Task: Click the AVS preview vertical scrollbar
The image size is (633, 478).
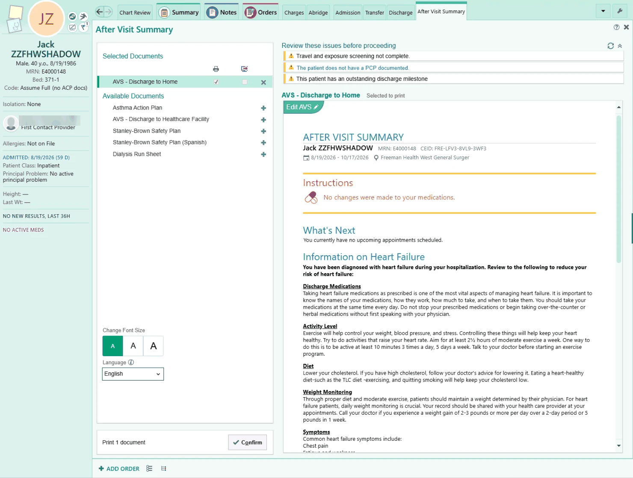Action: [618, 188]
